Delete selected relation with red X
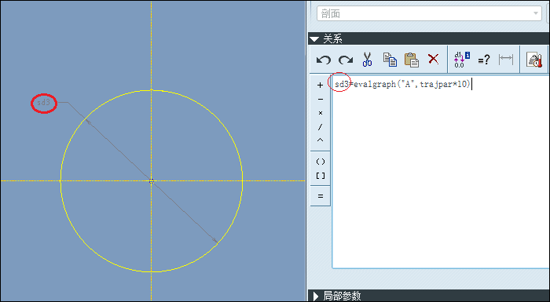Screen dimensions: 550x302 [x=434, y=59]
